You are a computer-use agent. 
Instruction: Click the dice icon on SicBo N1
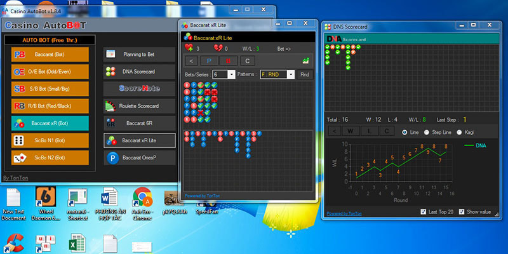tap(19, 140)
